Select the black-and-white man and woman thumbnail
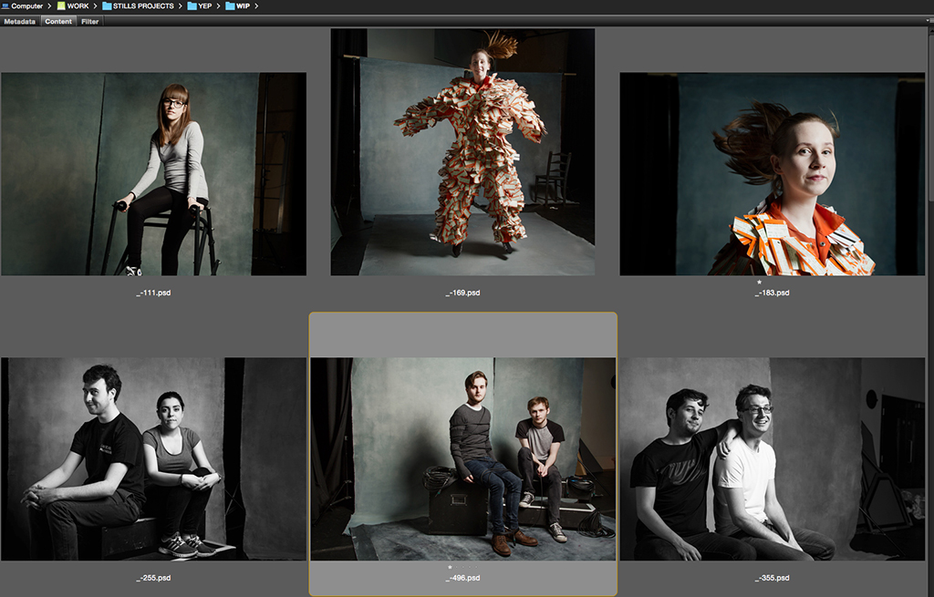Image resolution: width=934 pixels, height=597 pixels. 153,458
